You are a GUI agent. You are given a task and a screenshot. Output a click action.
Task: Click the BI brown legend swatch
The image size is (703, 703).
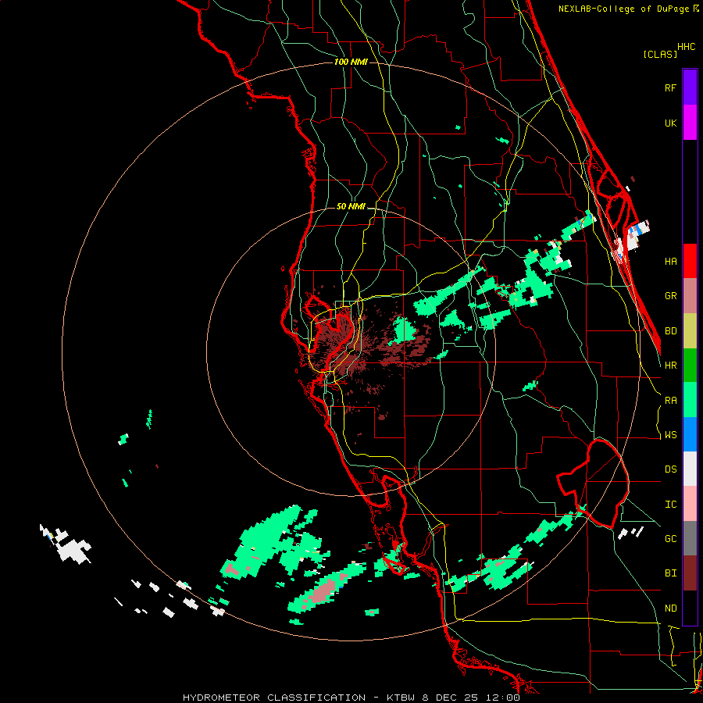(690, 573)
